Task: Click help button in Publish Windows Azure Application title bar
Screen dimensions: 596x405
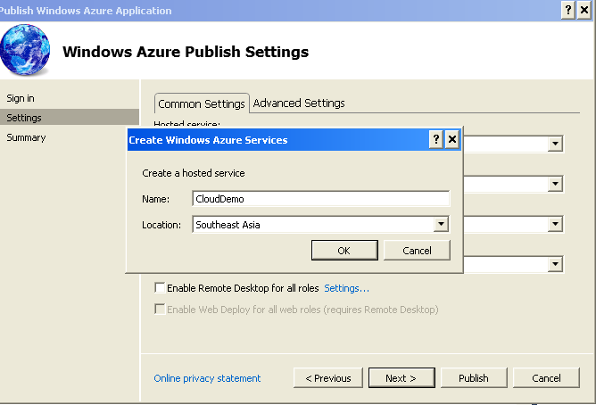Action: pos(568,10)
